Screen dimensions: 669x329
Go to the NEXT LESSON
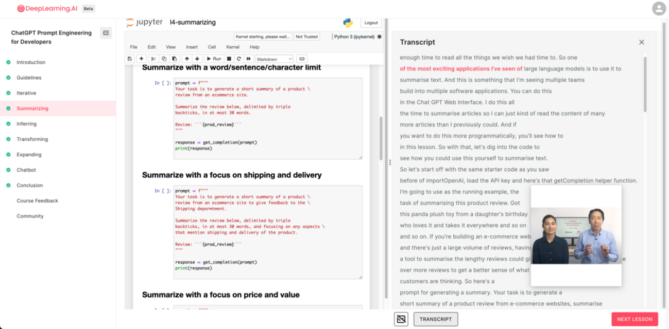click(x=634, y=319)
